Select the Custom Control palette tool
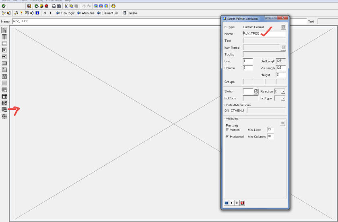Image resolution: width=338 pixels, height=222 pixels. (x=4, y=109)
